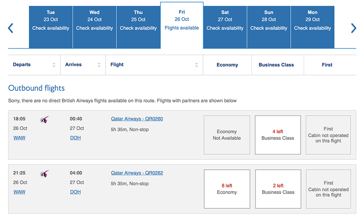Click Qatar Airways logo on 21:25 flight
This screenshot has width=364, height=217.
click(x=44, y=174)
